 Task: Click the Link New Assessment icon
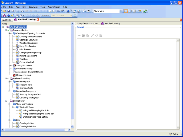click(x=17, y=15)
